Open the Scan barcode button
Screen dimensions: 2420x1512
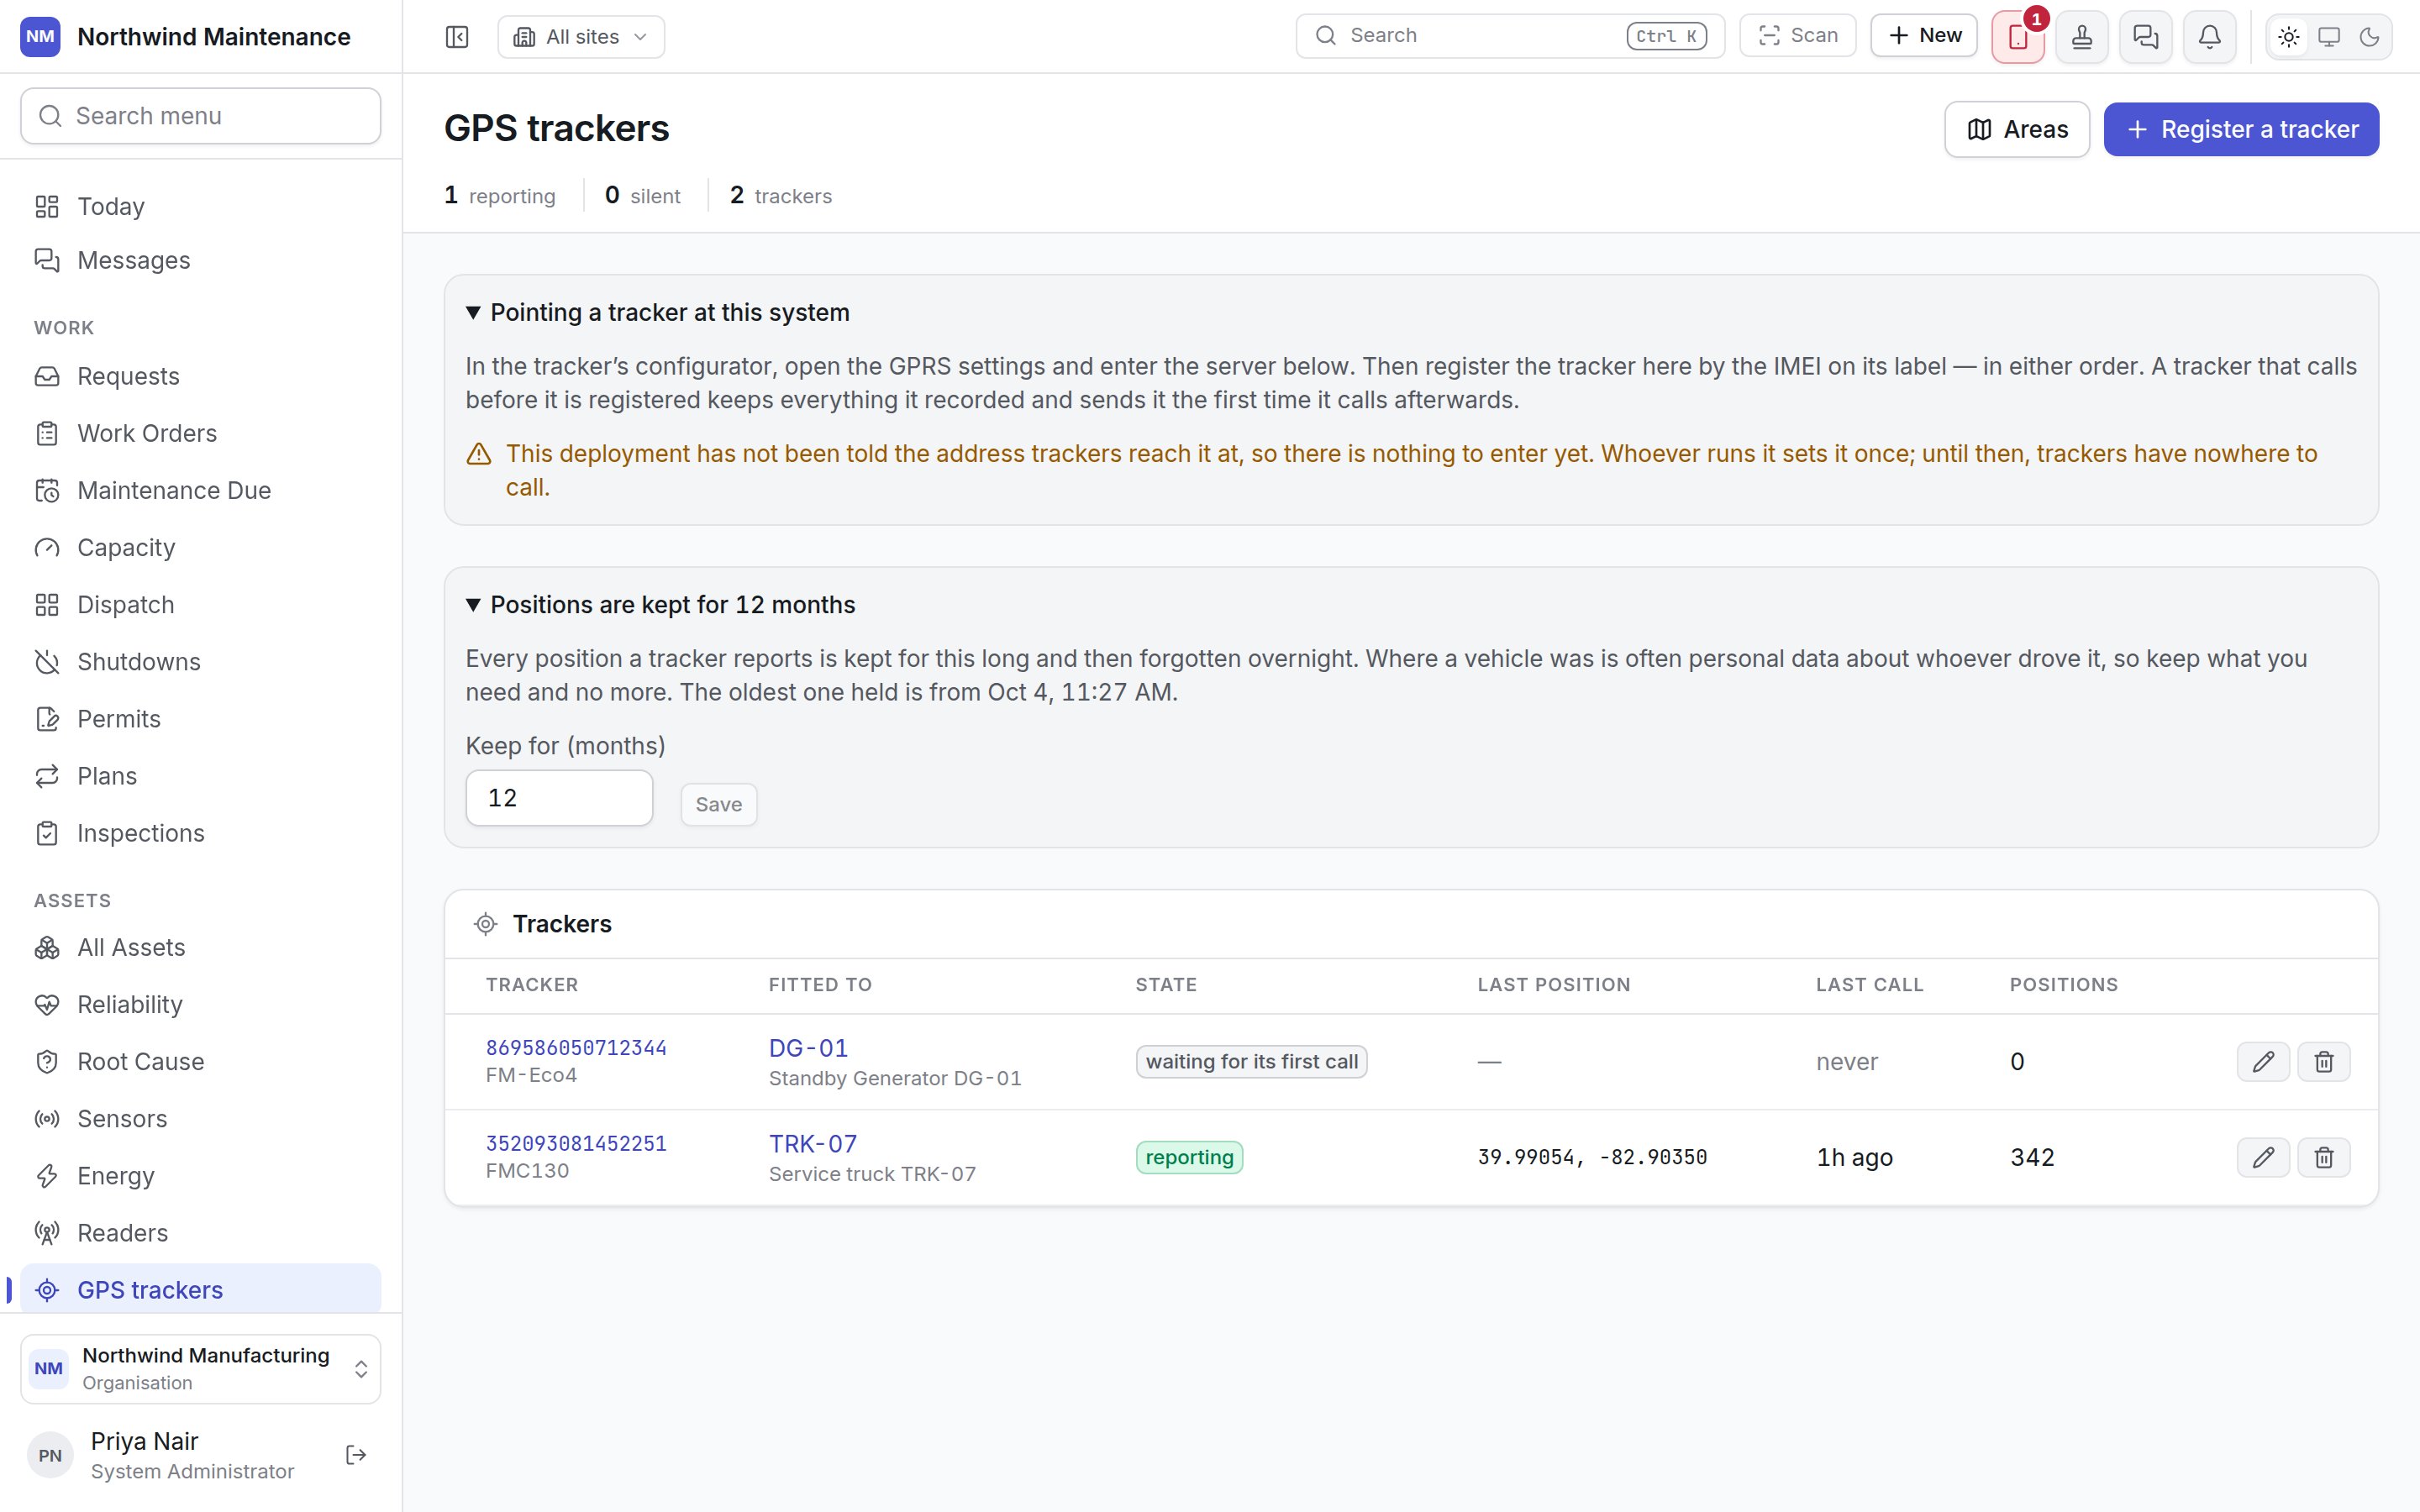tap(1798, 36)
